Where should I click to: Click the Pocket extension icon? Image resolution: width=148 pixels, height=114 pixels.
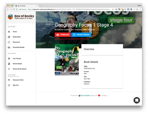coord(119,9)
